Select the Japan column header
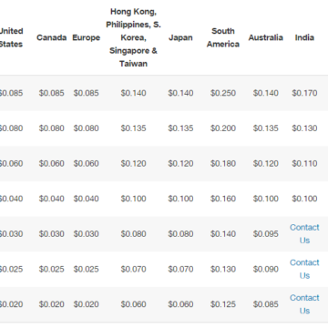328x328 pixels. click(180, 37)
